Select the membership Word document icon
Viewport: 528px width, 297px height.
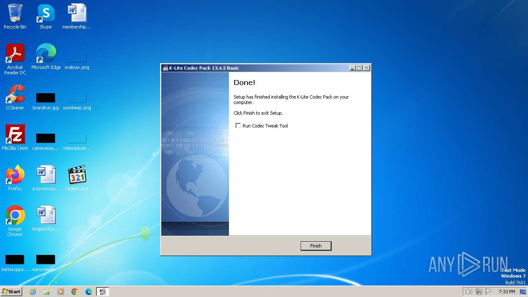click(x=77, y=16)
